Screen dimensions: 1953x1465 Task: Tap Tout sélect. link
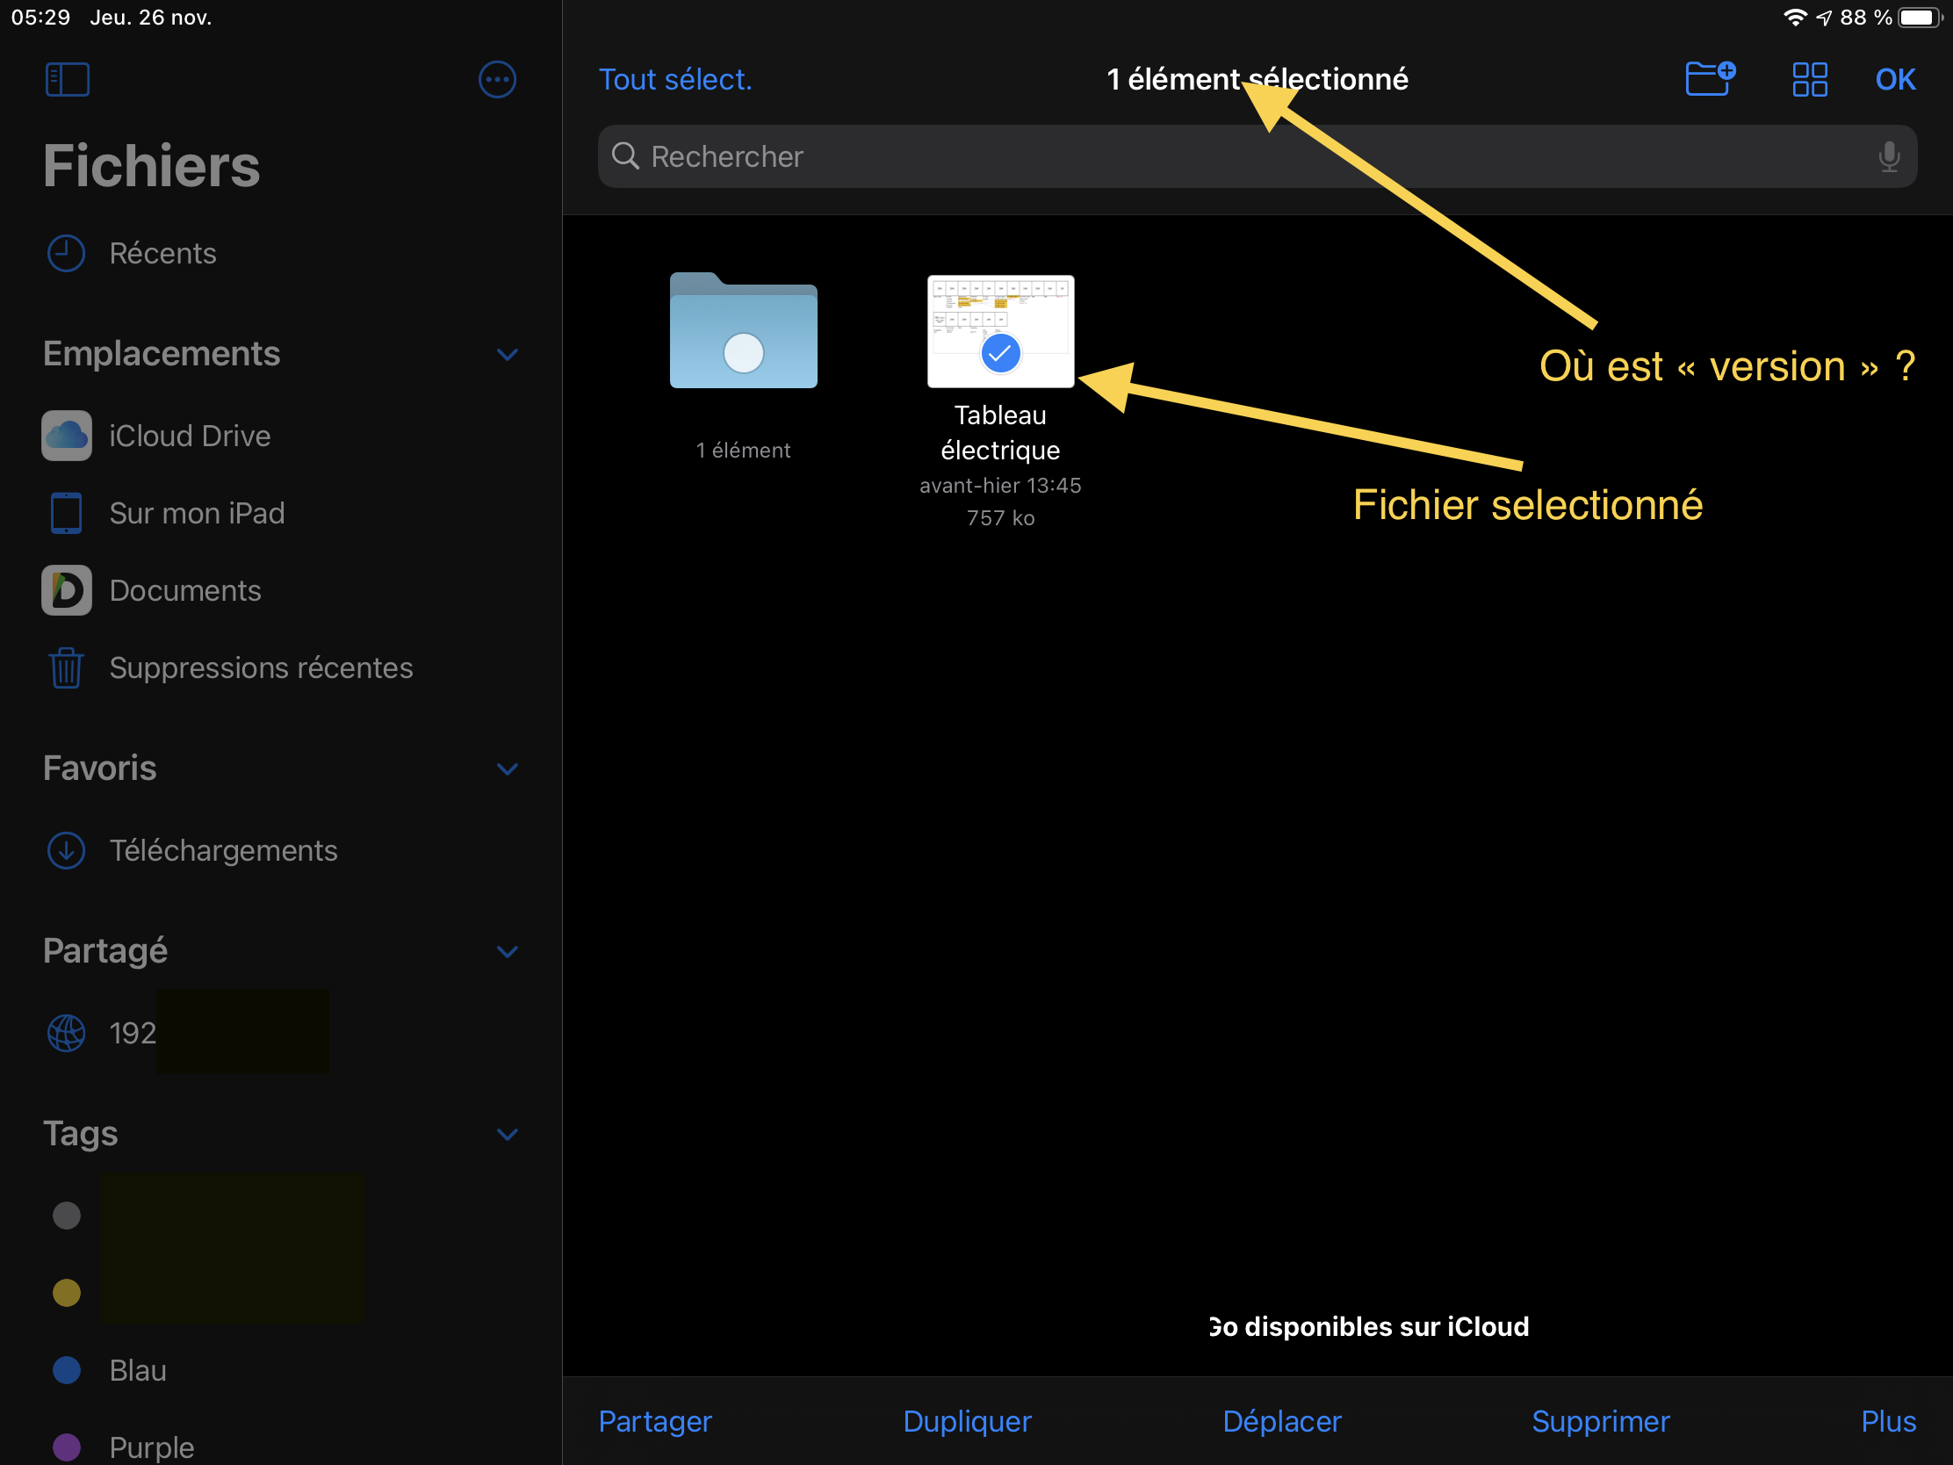click(675, 79)
